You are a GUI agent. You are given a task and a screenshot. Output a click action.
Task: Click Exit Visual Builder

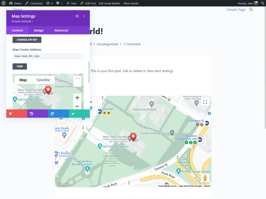[x=110, y=3]
